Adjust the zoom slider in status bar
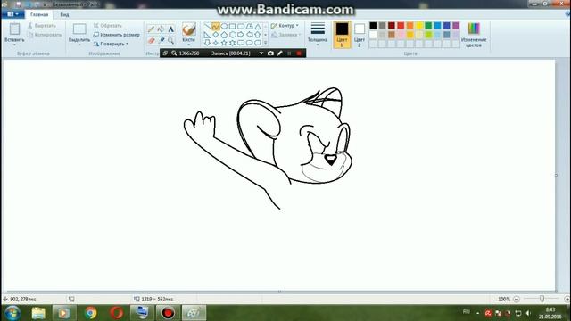Image resolution: width=571 pixels, height=321 pixels. [x=542, y=299]
